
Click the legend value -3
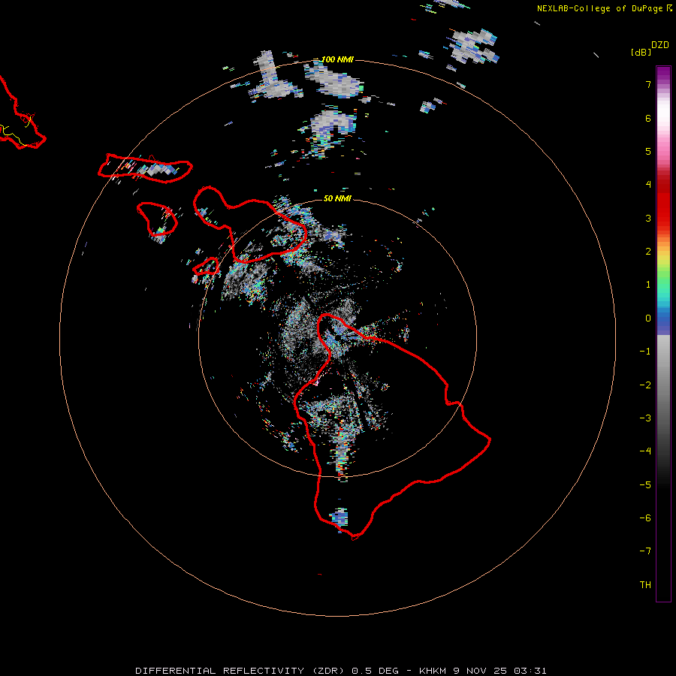coord(645,418)
